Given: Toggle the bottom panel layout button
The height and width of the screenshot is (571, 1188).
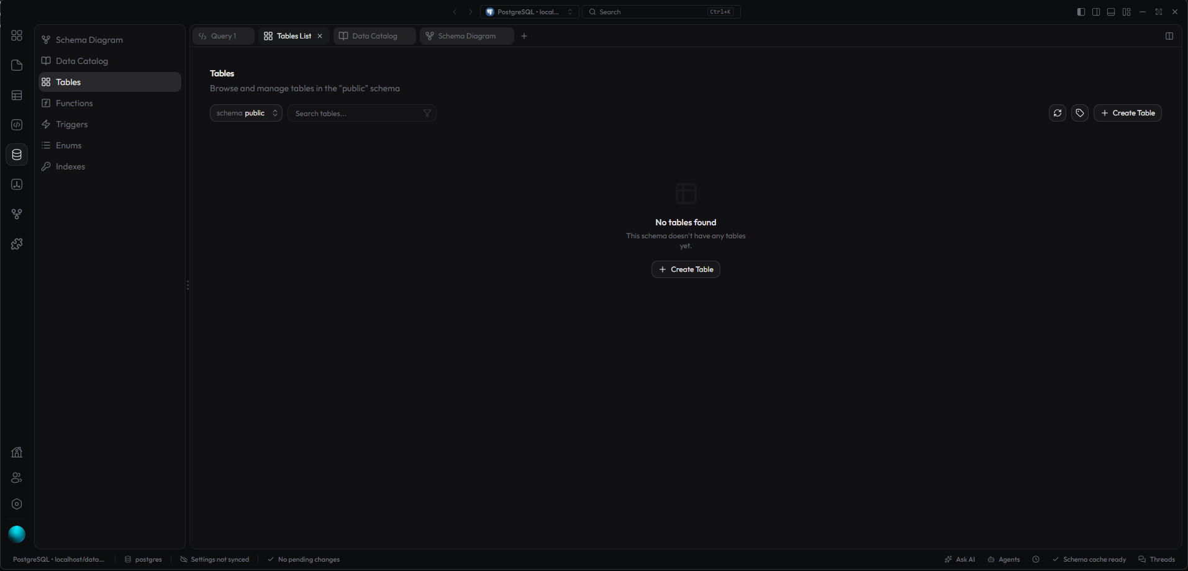Looking at the screenshot, I should [x=1111, y=12].
